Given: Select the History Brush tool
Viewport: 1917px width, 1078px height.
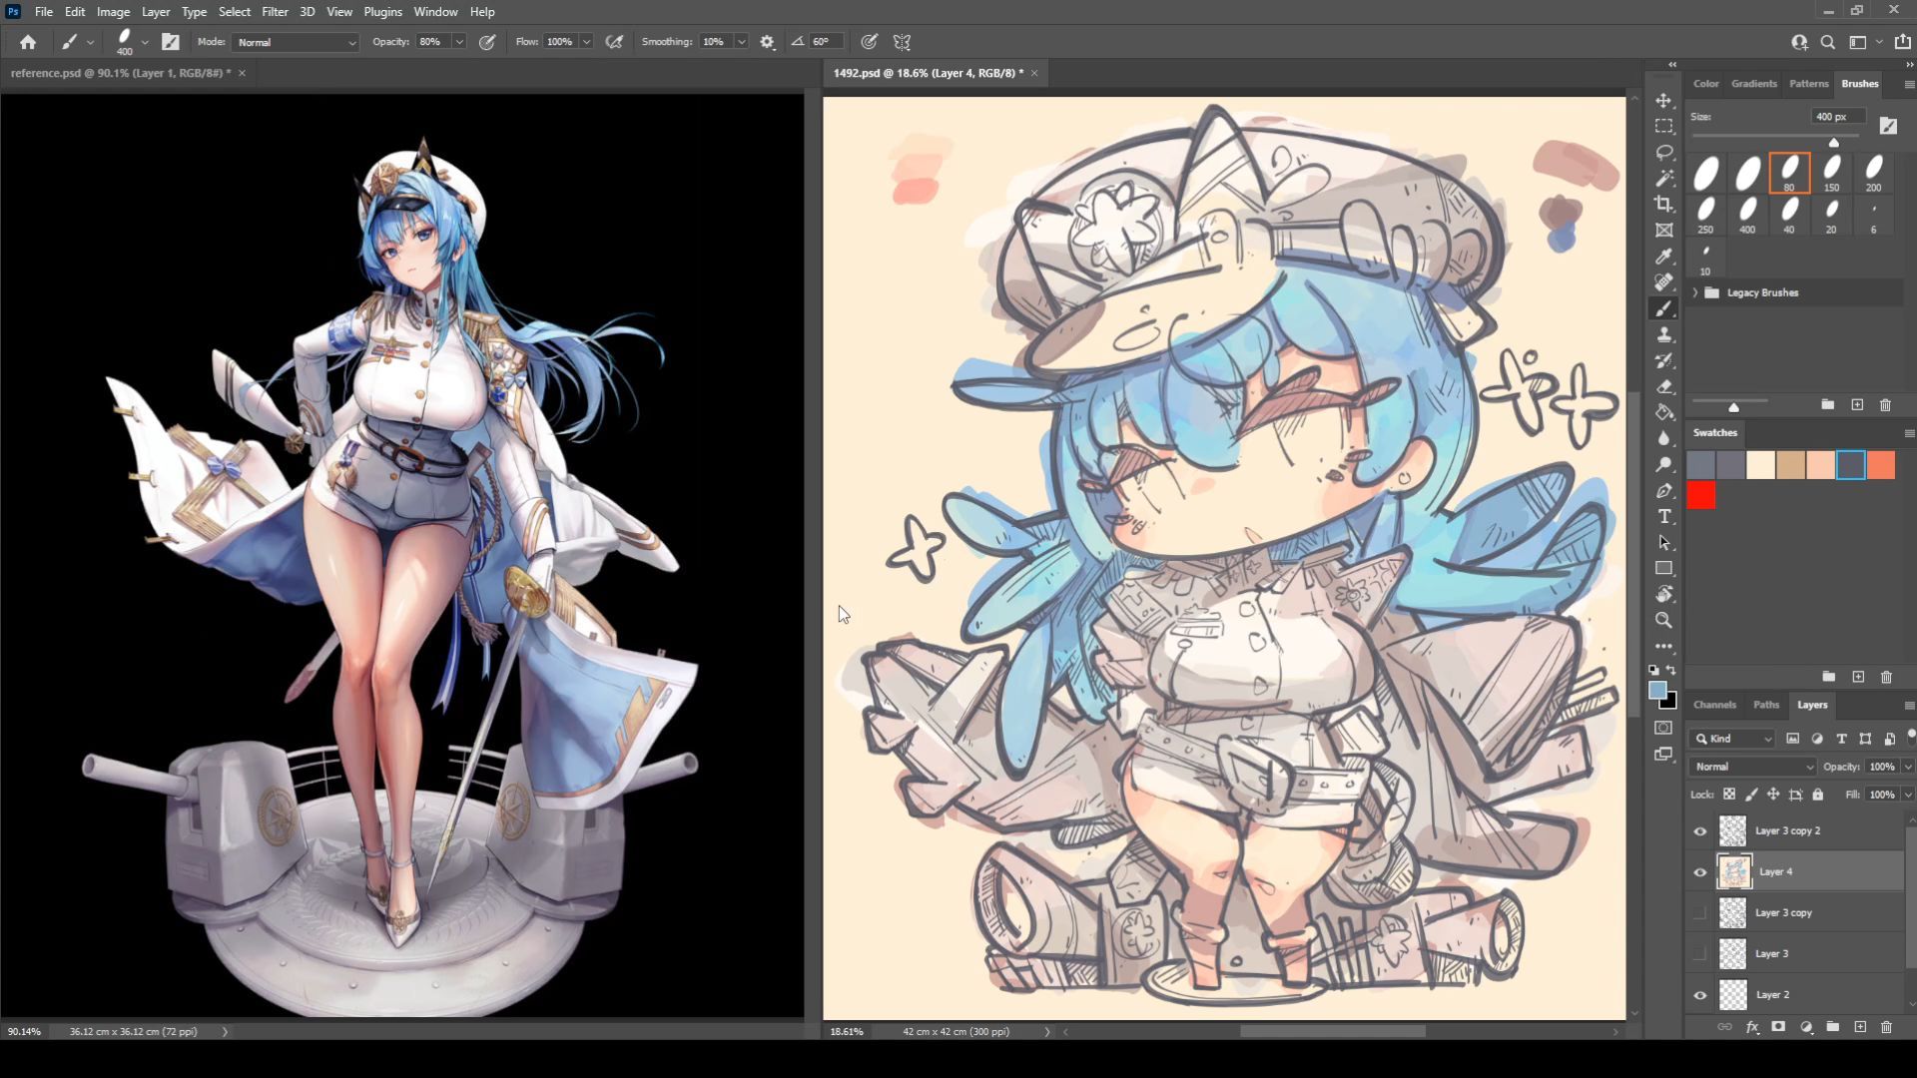Looking at the screenshot, I should (1663, 360).
